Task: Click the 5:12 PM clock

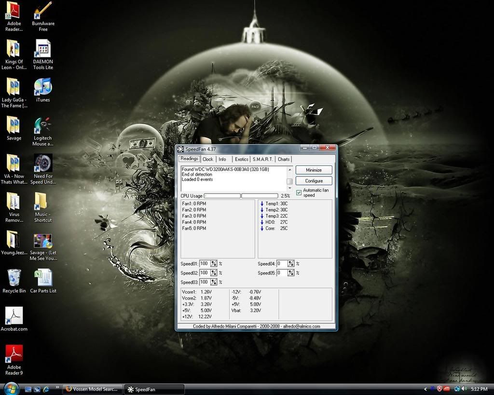Action: coord(479,389)
